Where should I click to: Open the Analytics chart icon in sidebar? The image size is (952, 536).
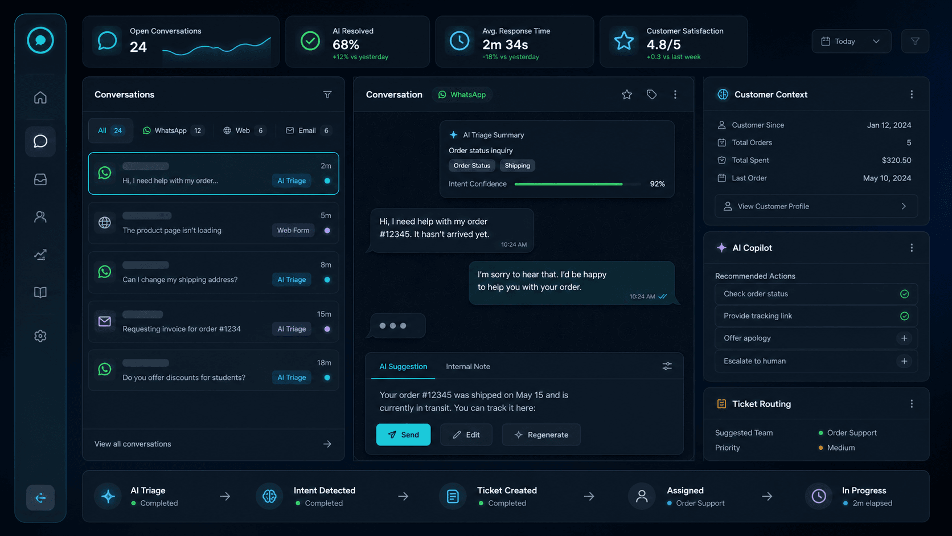(x=40, y=255)
